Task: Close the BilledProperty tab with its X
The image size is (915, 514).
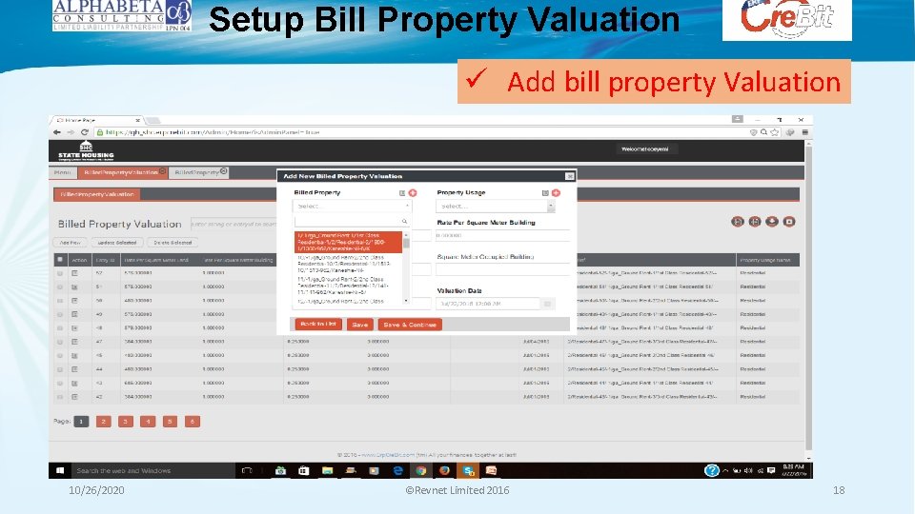Action: pyautogui.click(x=223, y=170)
